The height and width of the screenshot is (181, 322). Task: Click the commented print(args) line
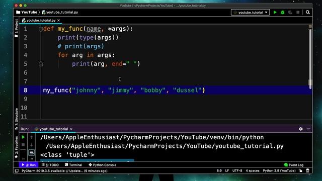(x=80, y=46)
